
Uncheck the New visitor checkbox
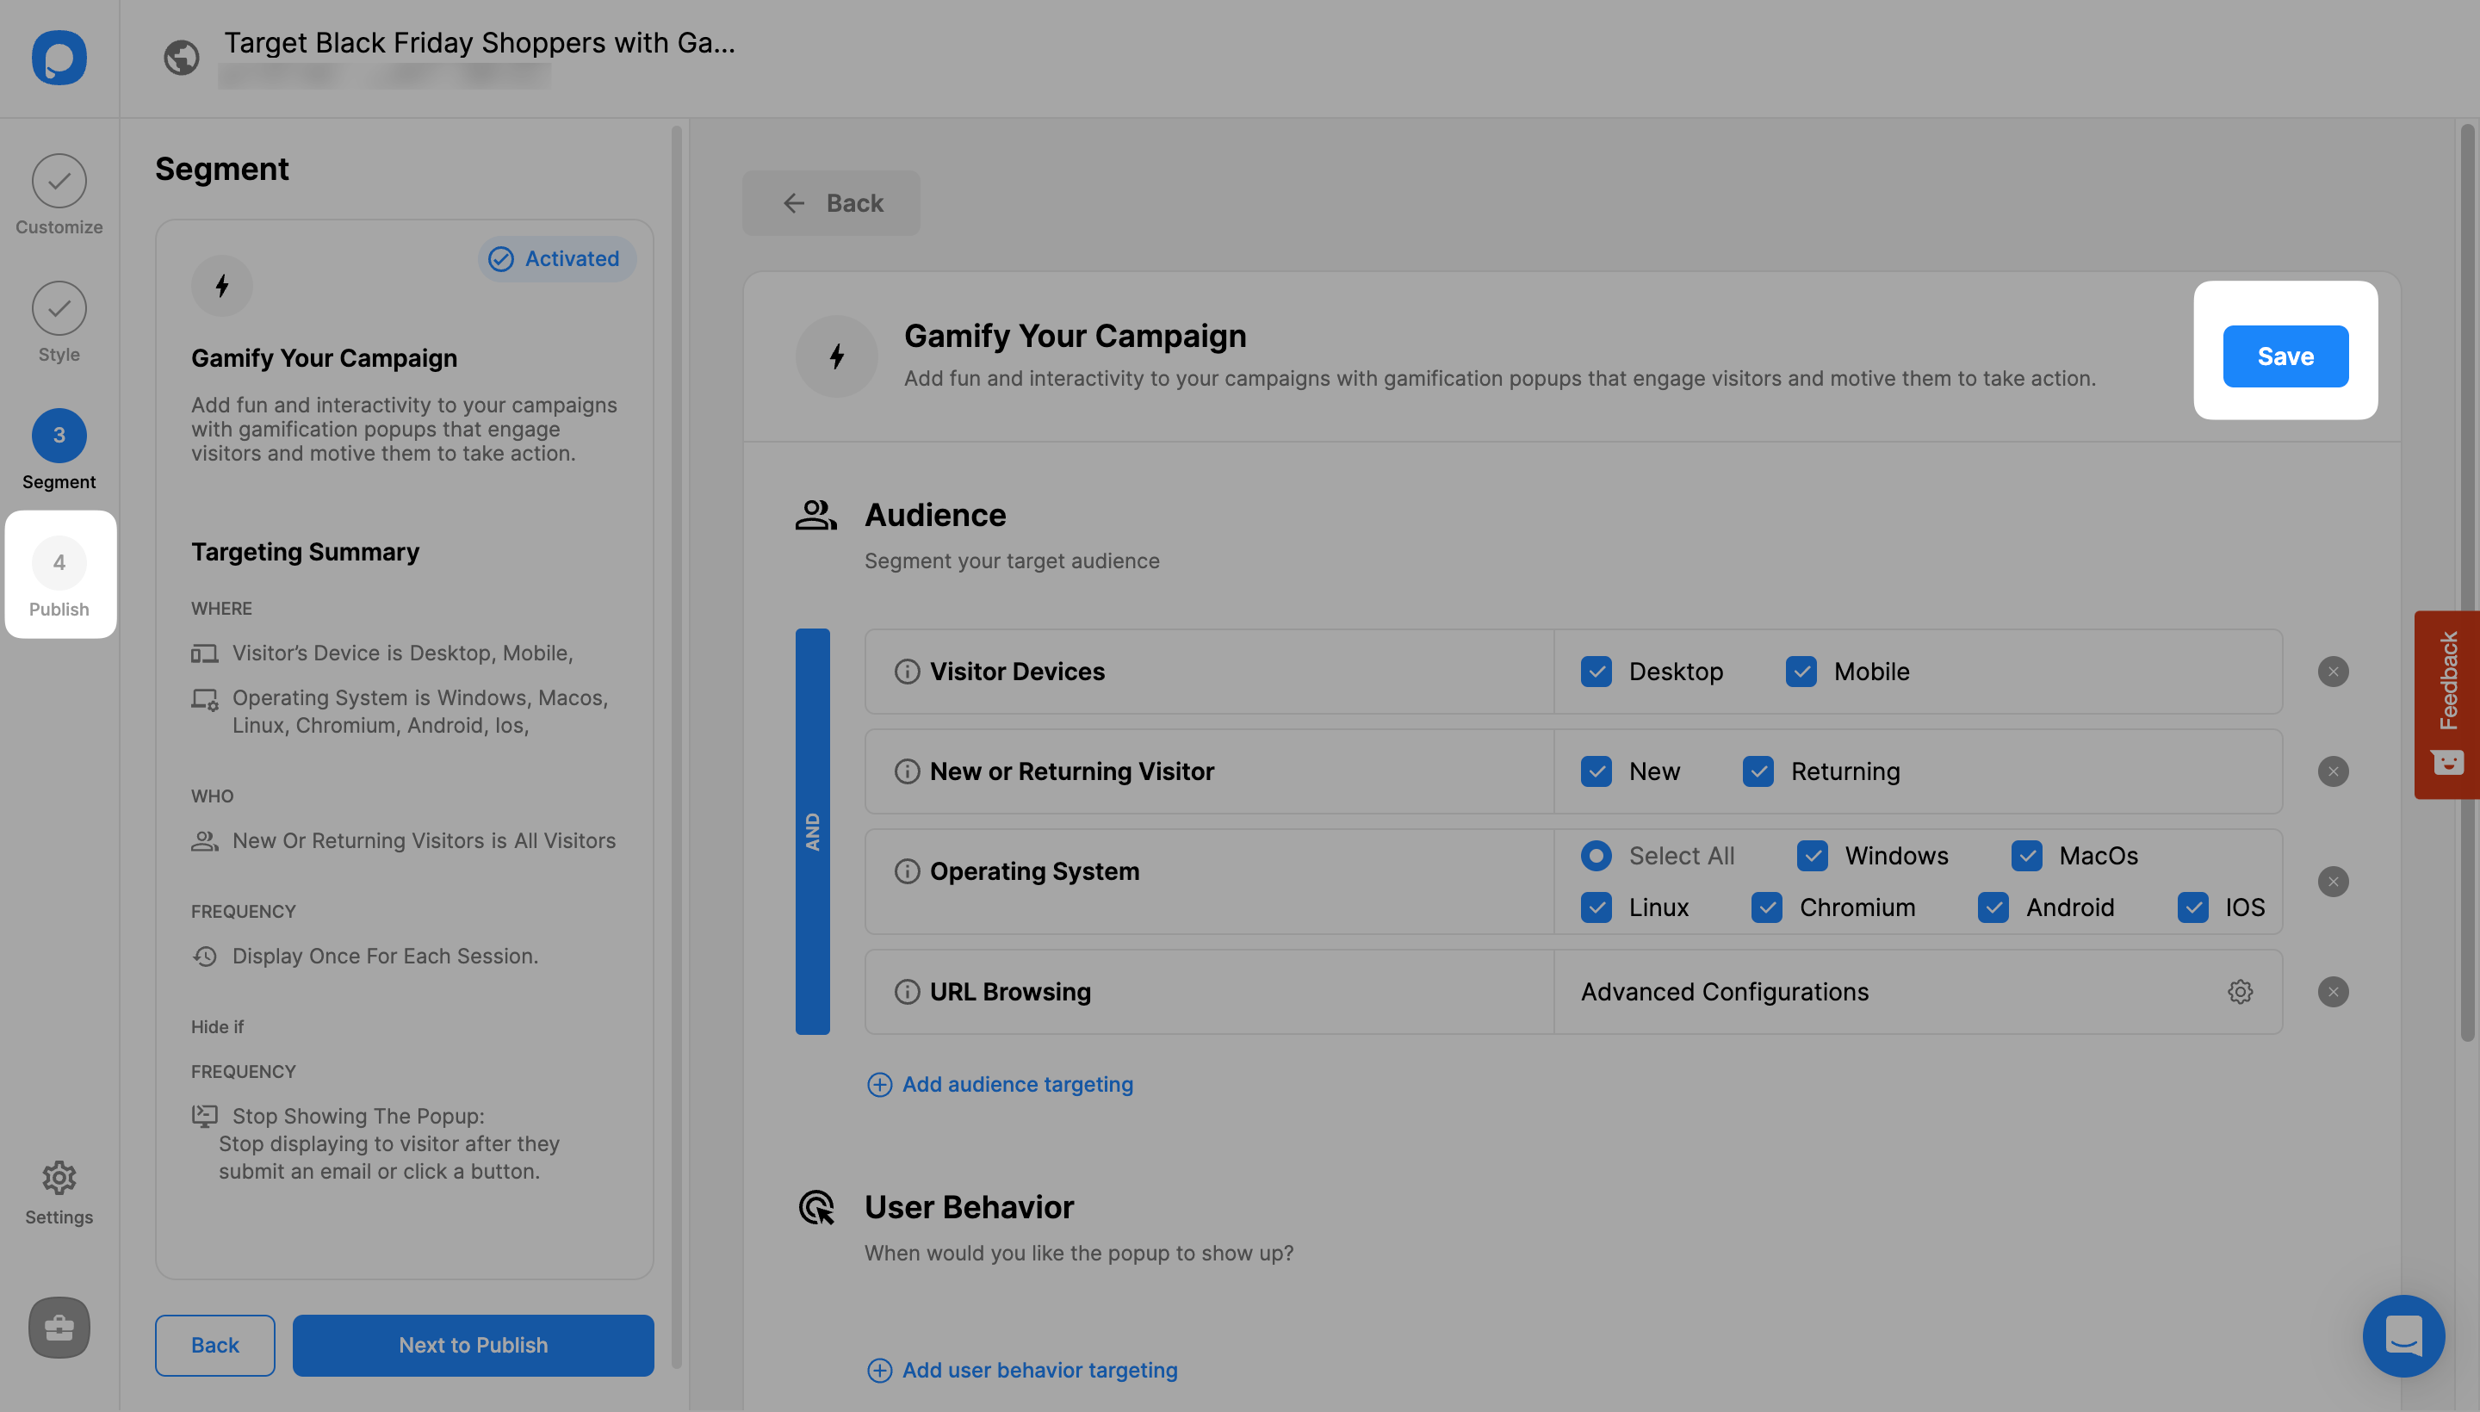[1596, 772]
